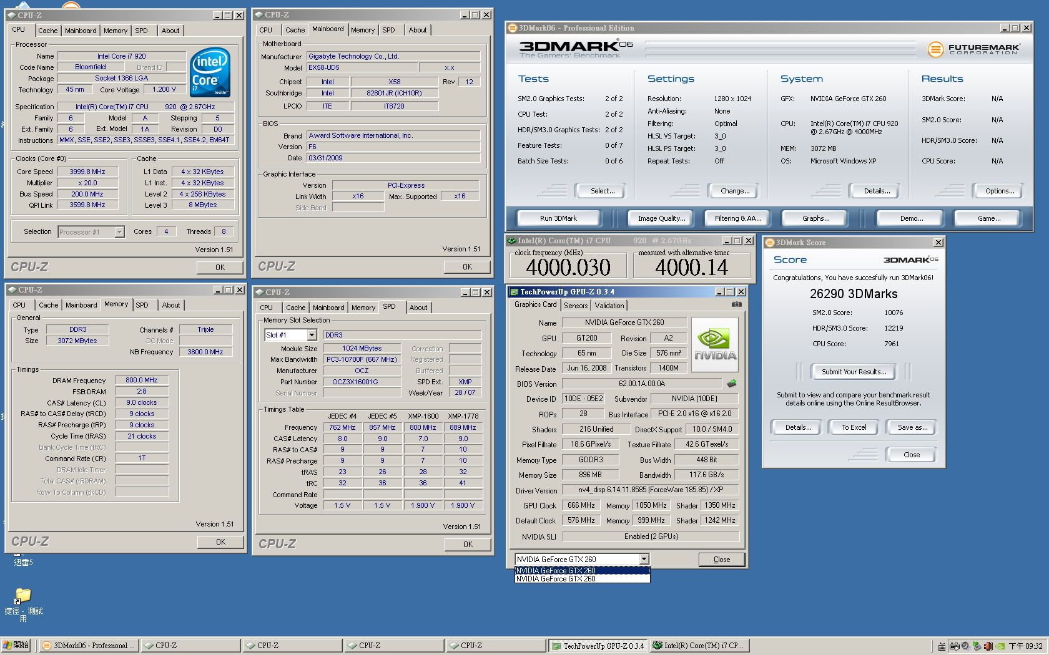Viewport: 1049px width, 655px height.
Task: Click the GPU-Z title bar icon
Action: (514, 292)
